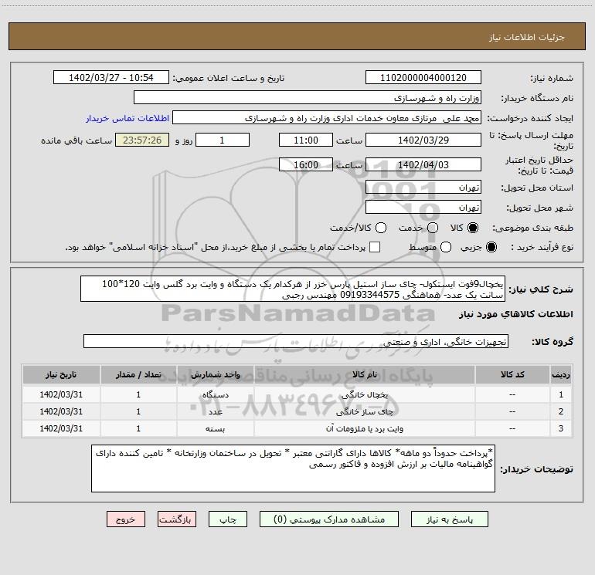Click the price validity date 1402/04/03
This screenshot has height=575, width=595.
pyautogui.click(x=423, y=164)
